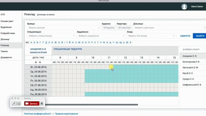This screenshot has height=116, width=206.
Task: Filter doctors by letter М
Action: [x=79, y=43]
